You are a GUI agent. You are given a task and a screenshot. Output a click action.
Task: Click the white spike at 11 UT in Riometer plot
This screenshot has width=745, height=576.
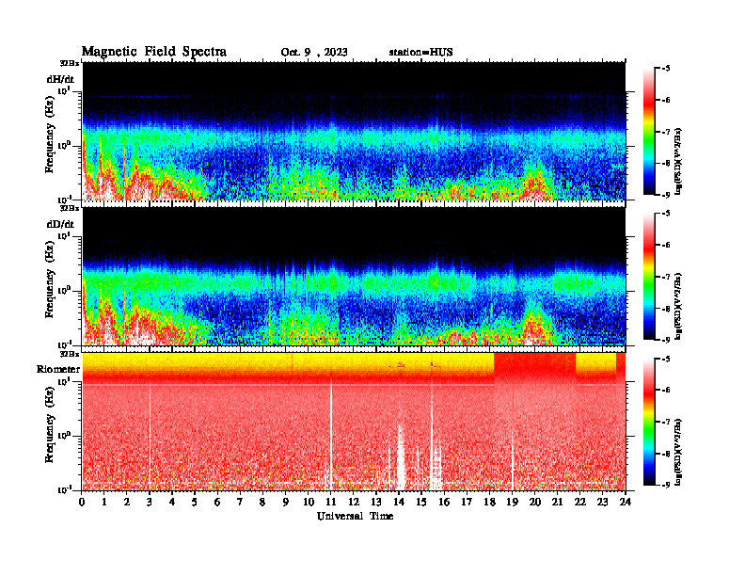tap(331, 433)
